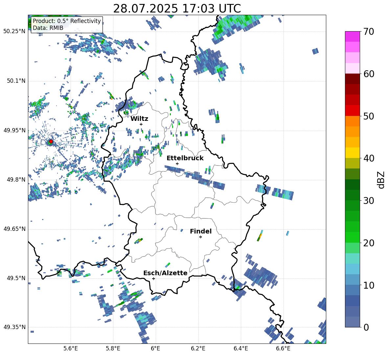
Task: Click the small yellow-green echo west of Findel
Action: (139, 240)
